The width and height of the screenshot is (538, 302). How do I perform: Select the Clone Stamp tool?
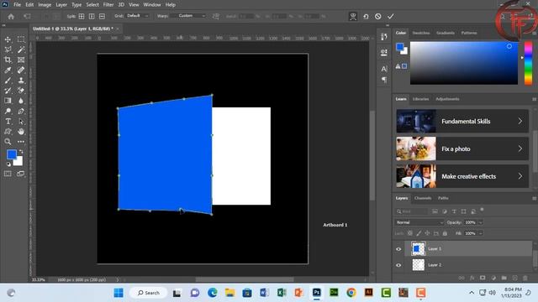pos(21,81)
